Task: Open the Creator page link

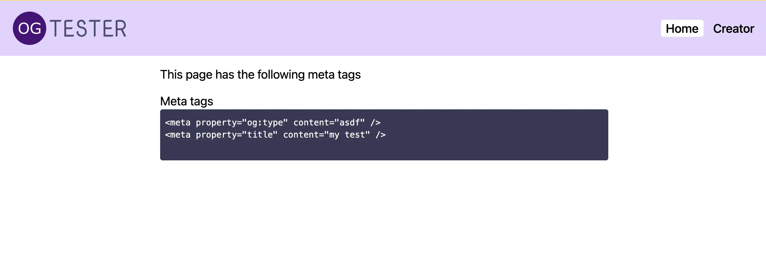Action: coord(733,29)
